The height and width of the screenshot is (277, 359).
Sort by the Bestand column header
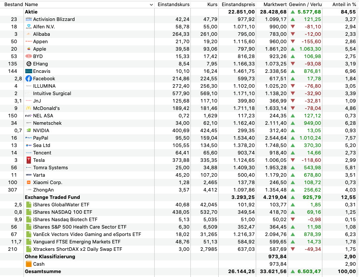[14, 4]
